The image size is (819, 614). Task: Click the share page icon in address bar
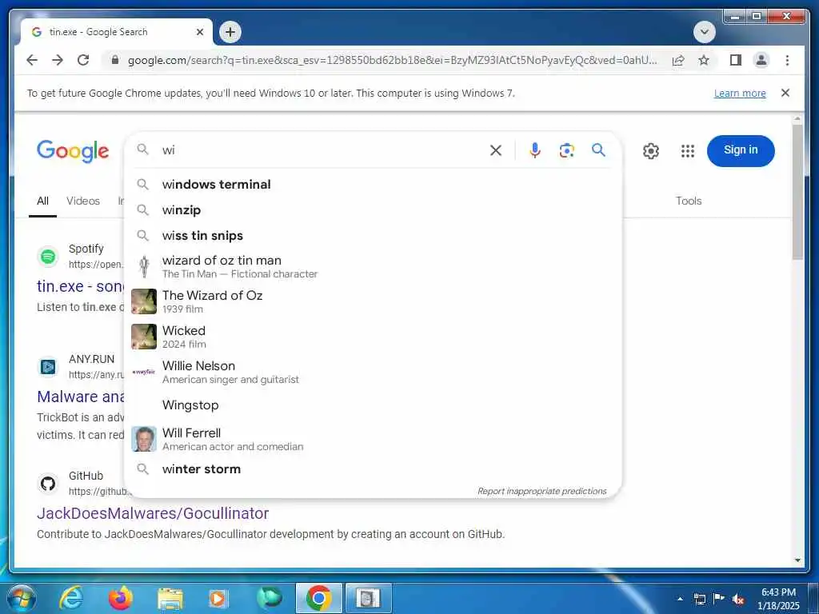pyautogui.click(x=678, y=60)
